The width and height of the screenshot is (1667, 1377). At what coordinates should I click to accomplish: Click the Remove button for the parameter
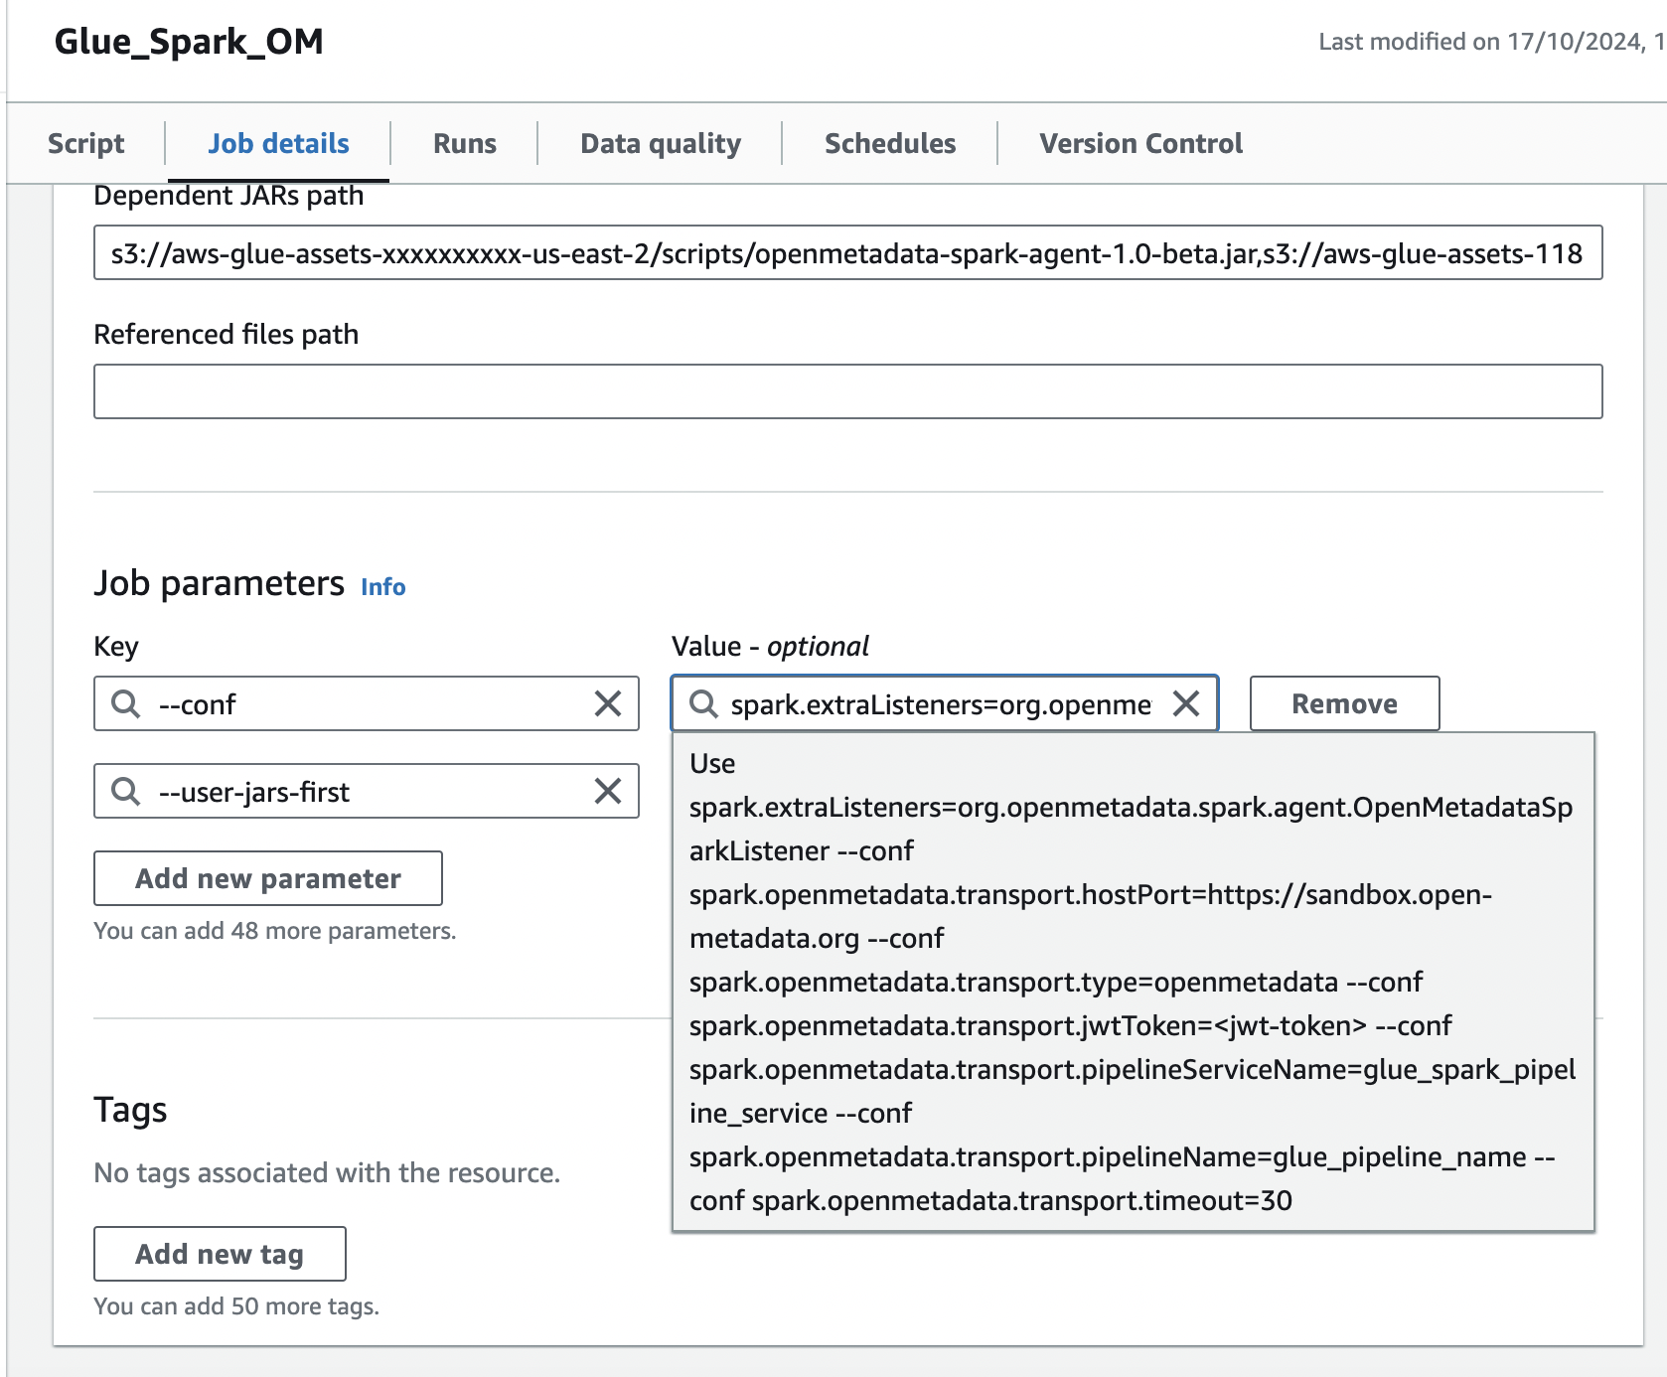point(1343,704)
